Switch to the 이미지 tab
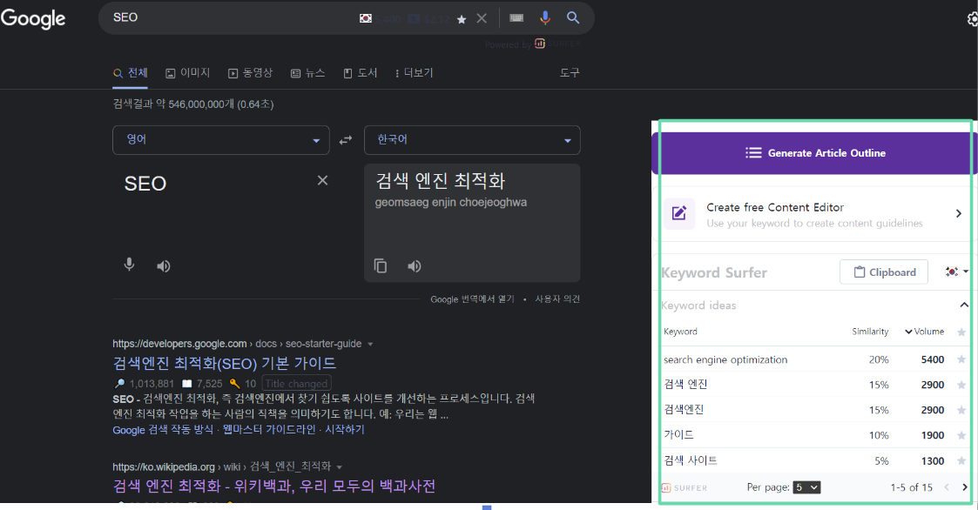The width and height of the screenshot is (978, 510). 188,73
